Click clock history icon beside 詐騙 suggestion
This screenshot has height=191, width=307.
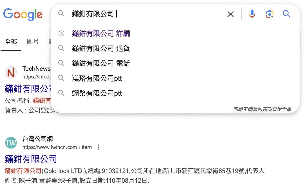(61, 33)
